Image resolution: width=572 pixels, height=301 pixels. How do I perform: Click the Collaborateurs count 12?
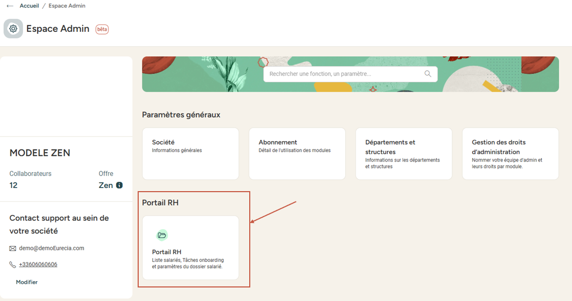14,185
